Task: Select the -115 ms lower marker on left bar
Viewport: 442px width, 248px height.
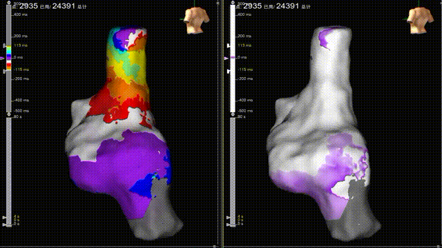Action: [x=4, y=72]
